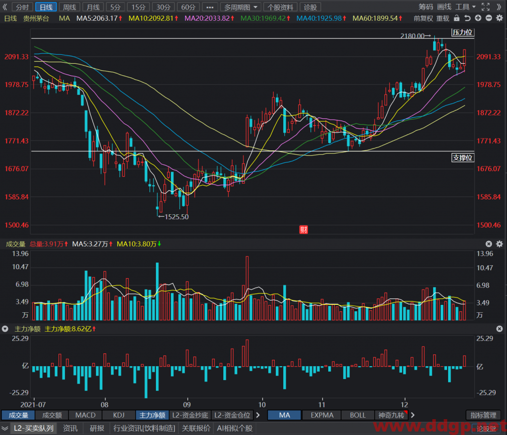Open 画线 drawing tools
The height and width of the screenshot is (435, 507).
click(x=444, y=7)
